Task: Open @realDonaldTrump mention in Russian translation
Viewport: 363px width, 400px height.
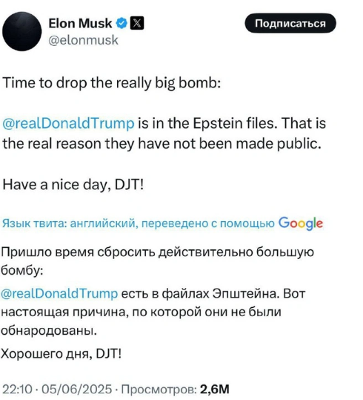Action: point(59,294)
